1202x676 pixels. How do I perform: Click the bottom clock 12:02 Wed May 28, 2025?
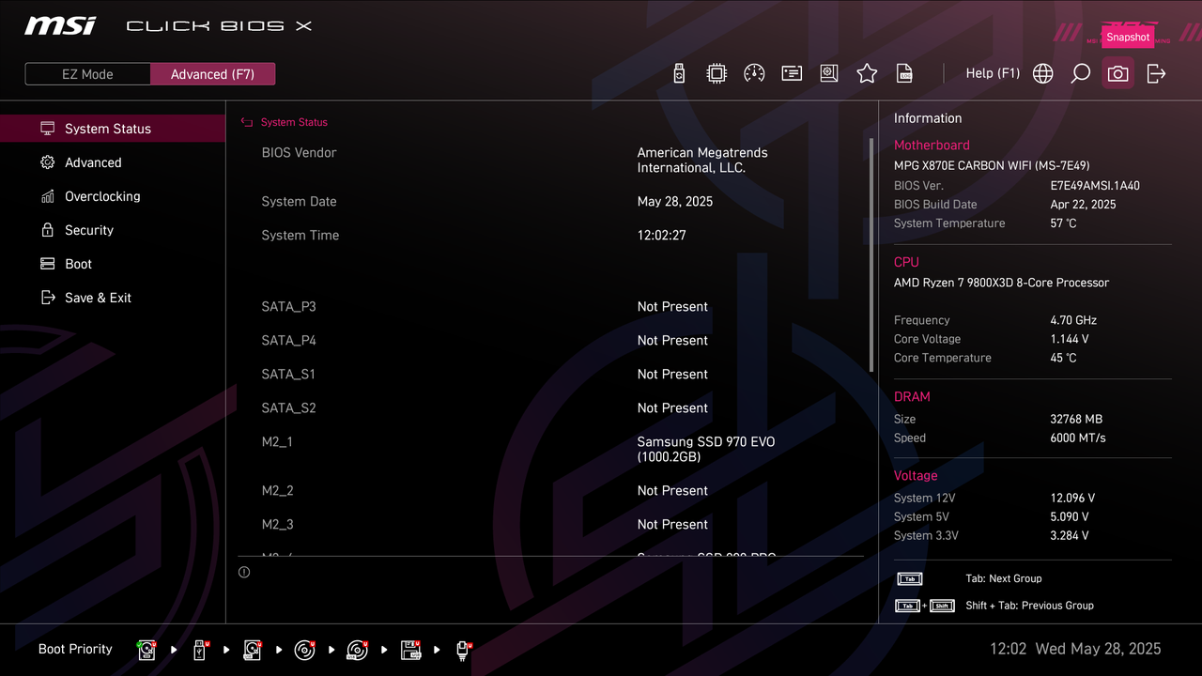point(1075,649)
